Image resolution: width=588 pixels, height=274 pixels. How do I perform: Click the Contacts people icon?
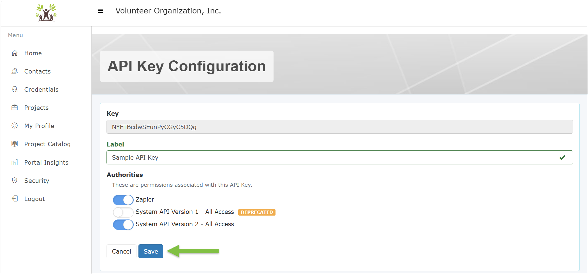click(15, 71)
